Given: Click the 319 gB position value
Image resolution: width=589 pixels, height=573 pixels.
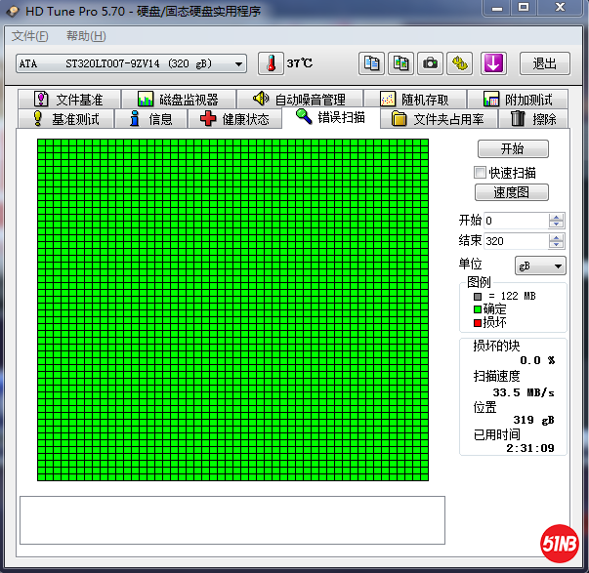Looking at the screenshot, I should (x=533, y=420).
